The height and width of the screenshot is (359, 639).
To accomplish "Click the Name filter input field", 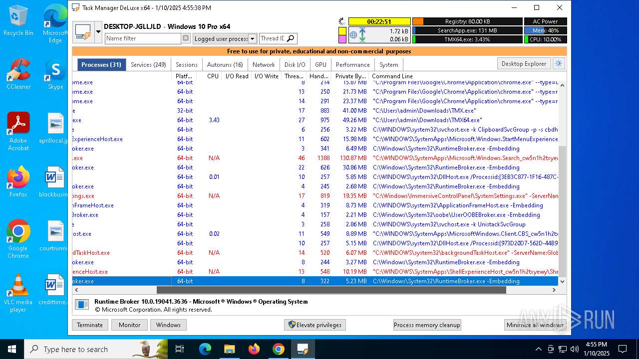I will click(x=142, y=38).
